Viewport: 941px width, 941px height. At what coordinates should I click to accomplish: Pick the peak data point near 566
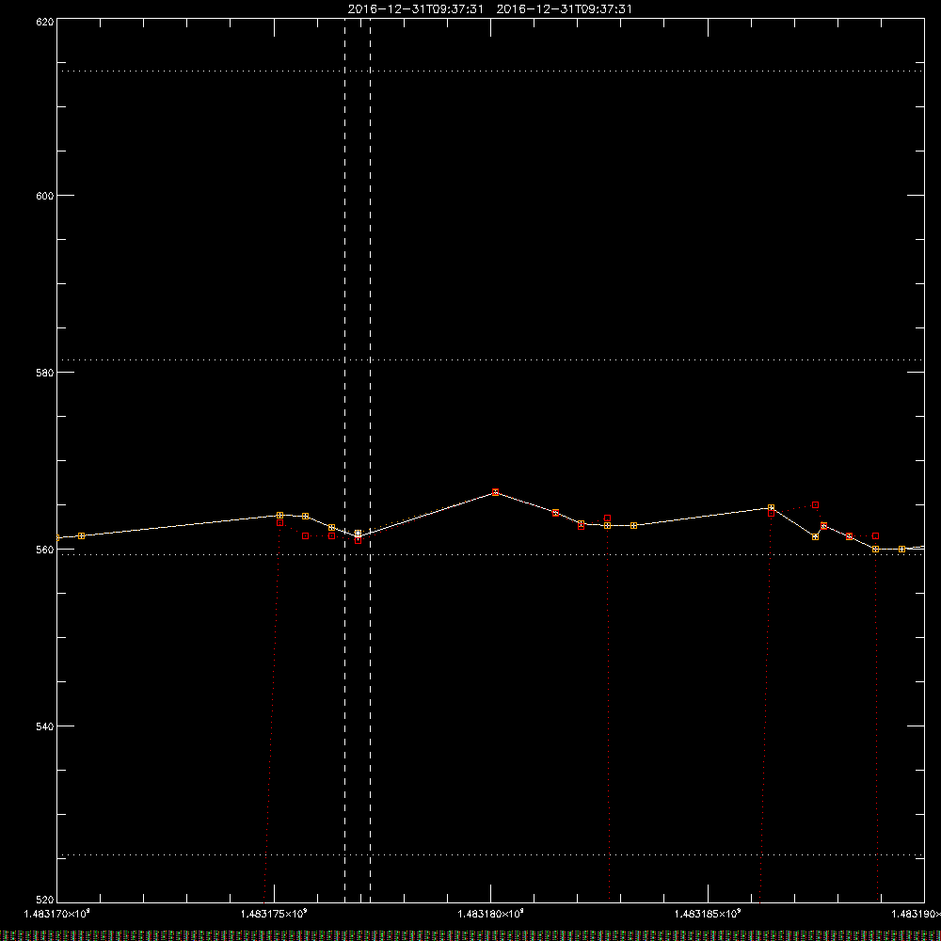[495, 492]
